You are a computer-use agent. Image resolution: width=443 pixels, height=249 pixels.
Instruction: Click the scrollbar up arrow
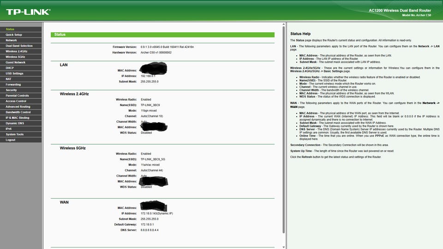tap(284, 24)
